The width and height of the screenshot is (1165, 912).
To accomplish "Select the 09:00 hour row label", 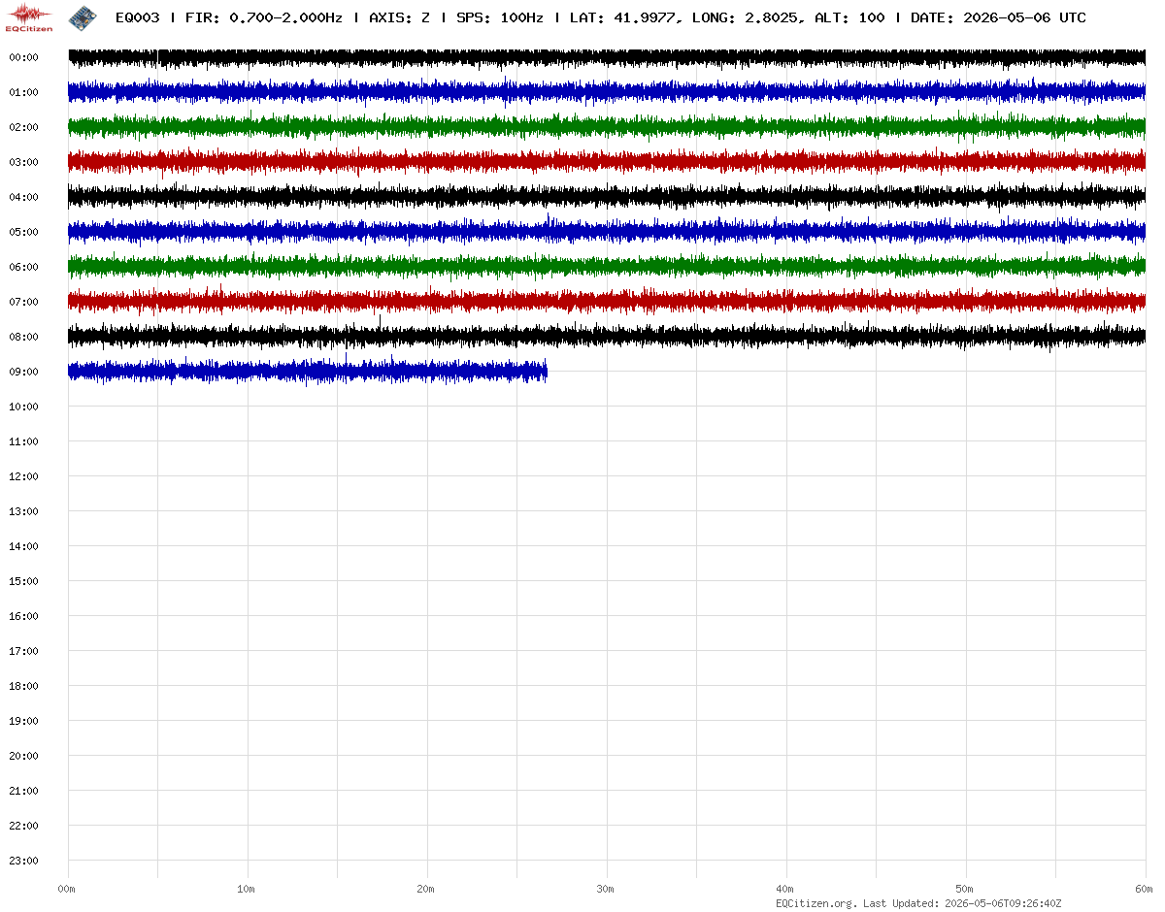I will tap(23, 372).
